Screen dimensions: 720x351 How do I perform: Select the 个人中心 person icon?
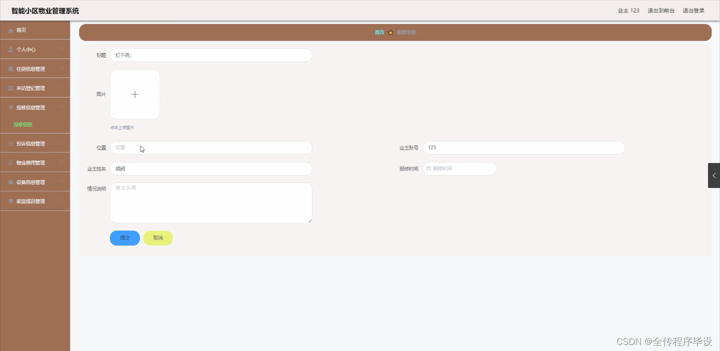click(x=10, y=49)
